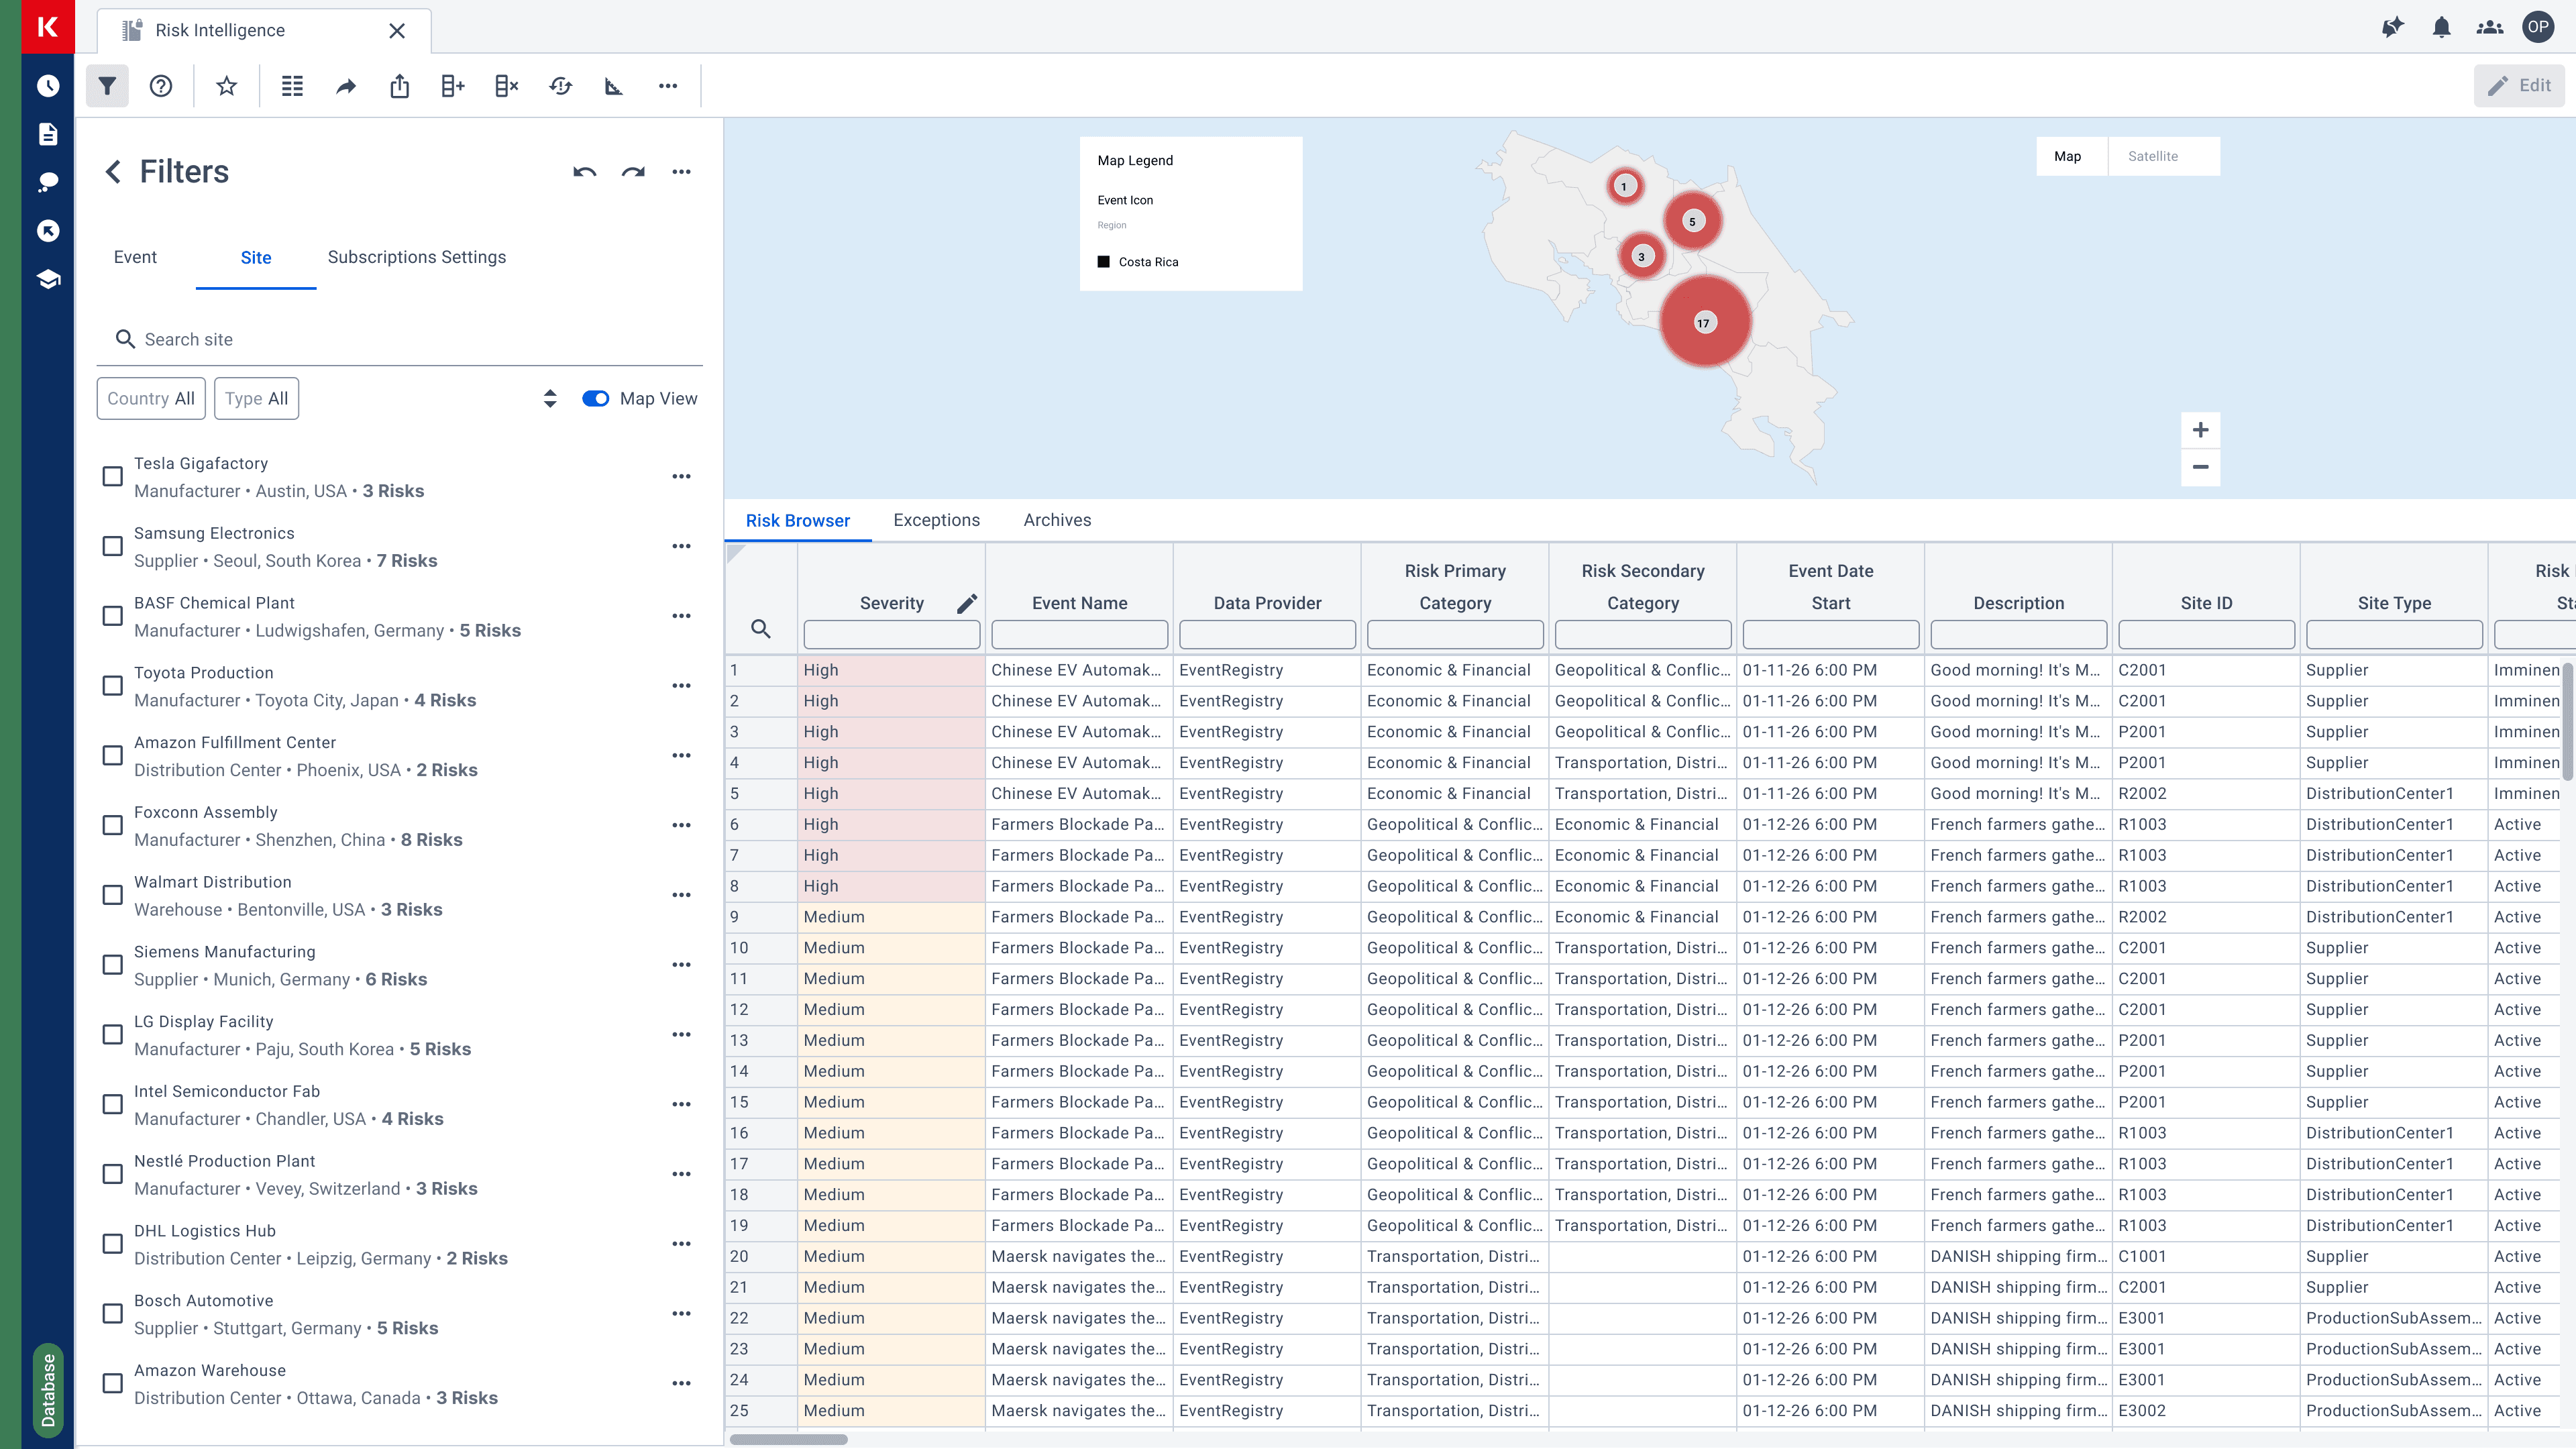2576x1449 pixels.
Task: Switch map to Satellite view
Action: pyautogui.click(x=2152, y=156)
